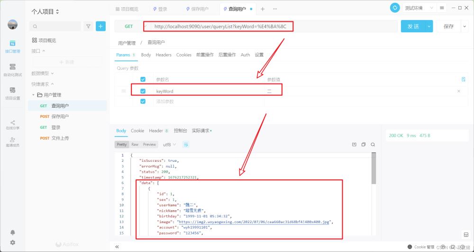Switch to the 项目概览 tab
The height and width of the screenshot is (252, 474).
pos(127,9)
